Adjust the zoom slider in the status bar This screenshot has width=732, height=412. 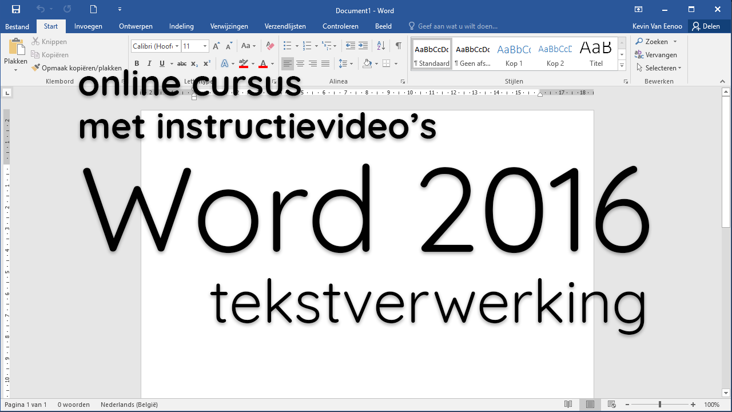pyautogui.click(x=659, y=405)
